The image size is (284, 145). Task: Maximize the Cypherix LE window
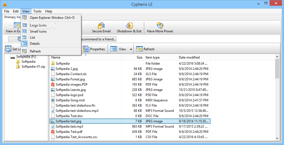(266, 3)
